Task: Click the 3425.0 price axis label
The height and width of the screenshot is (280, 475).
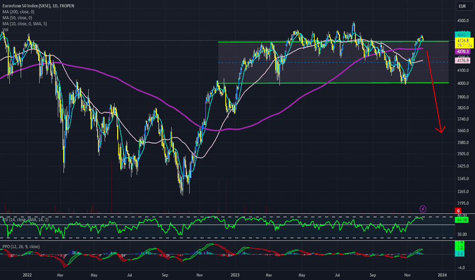Action: (x=463, y=166)
